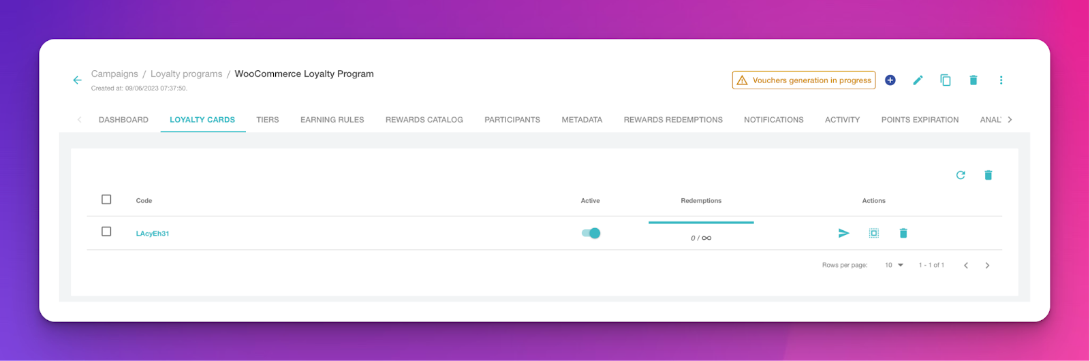Switch to the Earning Rules tab
The height and width of the screenshot is (361, 1090).
[x=332, y=120]
